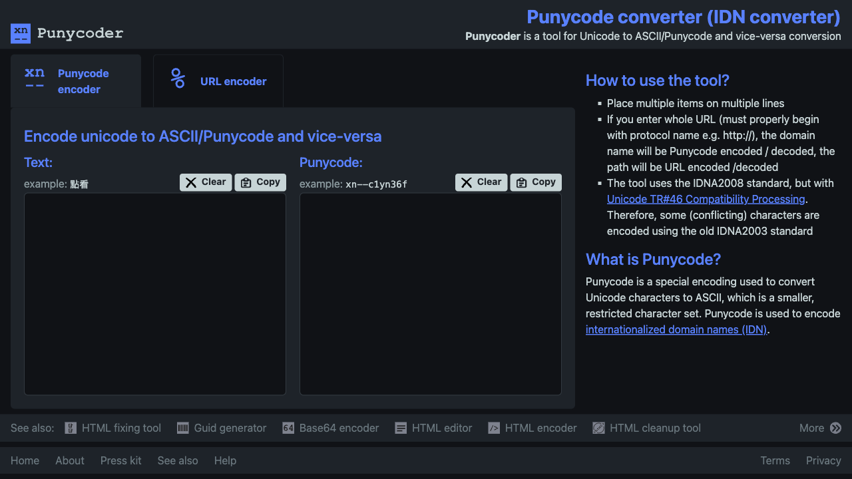Click the URL encoder percent icon

pos(178,79)
